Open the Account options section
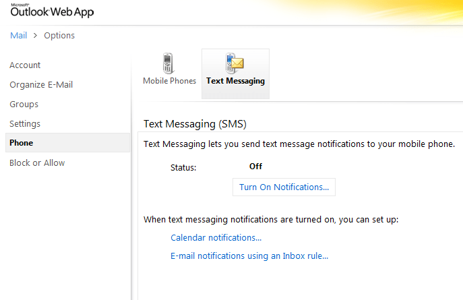The height and width of the screenshot is (300, 463). point(25,65)
